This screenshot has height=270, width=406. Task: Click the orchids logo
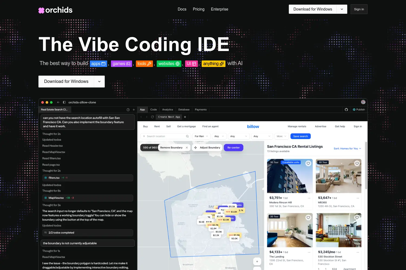tap(55, 10)
